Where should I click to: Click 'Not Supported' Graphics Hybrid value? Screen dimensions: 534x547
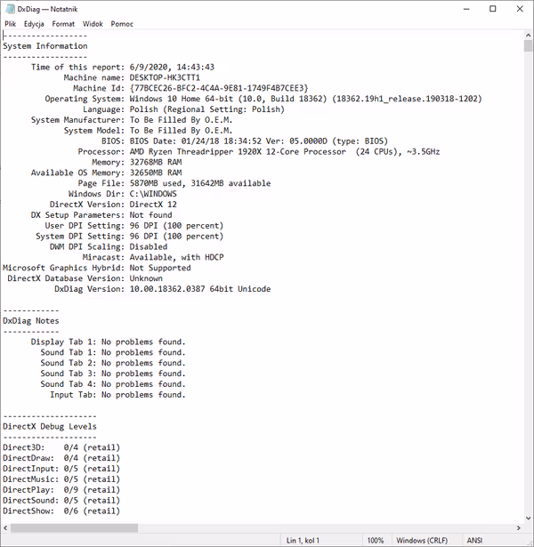pyautogui.click(x=160, y=268)
